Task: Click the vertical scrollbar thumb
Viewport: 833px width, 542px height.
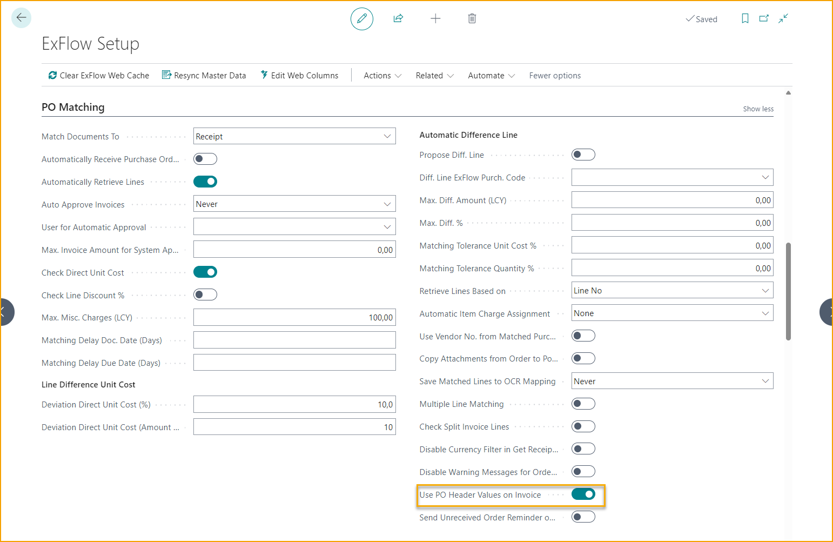Action: [788, 291]
